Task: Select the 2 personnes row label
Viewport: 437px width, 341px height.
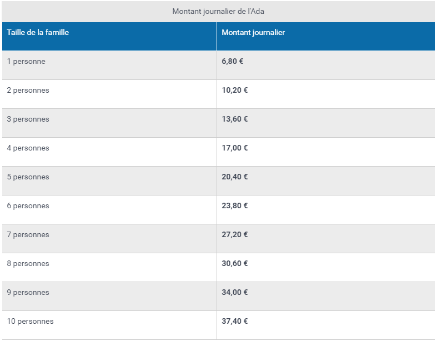Action: (28, 91)
